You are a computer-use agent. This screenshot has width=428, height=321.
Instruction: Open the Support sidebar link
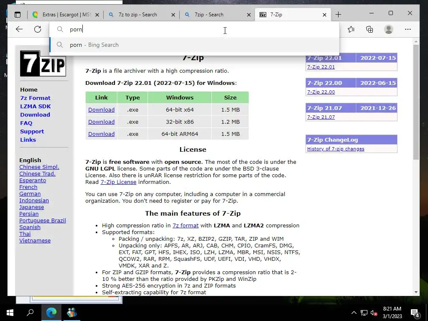[32, 132]
